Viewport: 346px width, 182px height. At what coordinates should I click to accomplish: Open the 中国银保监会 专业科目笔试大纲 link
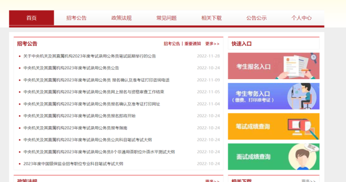[x=73, y=164]
